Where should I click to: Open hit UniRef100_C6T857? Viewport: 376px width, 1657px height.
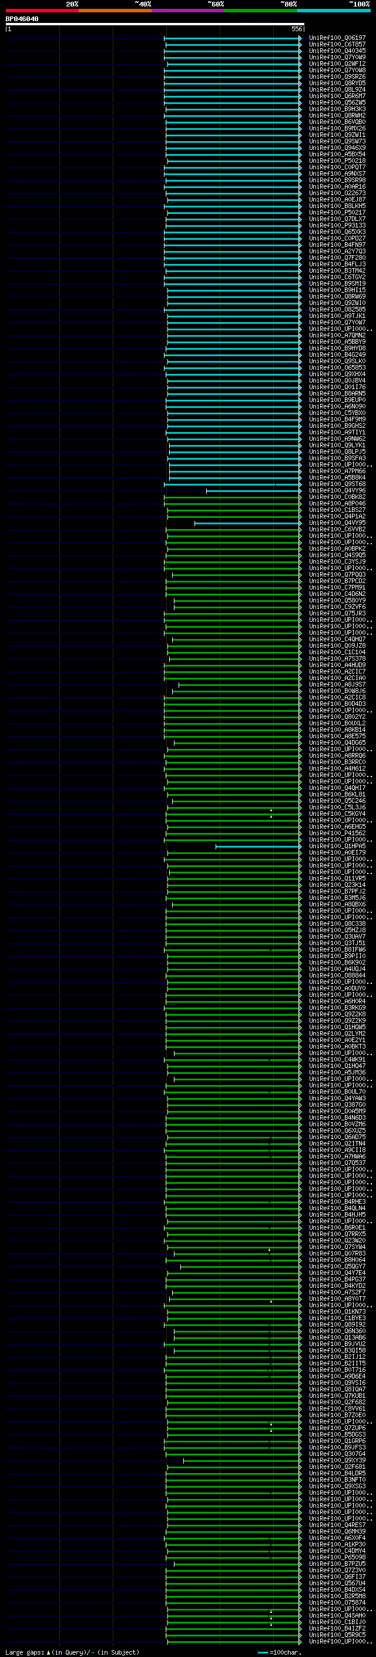click(337, 45)
